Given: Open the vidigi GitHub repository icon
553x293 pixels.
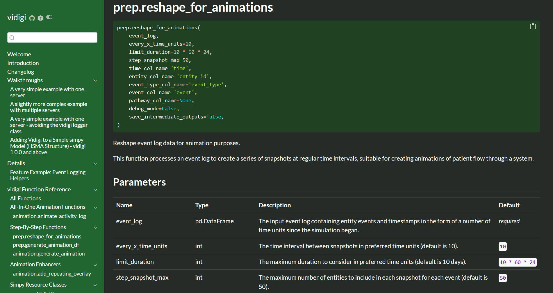Looking at the screenshot, I should pos(32,18).
